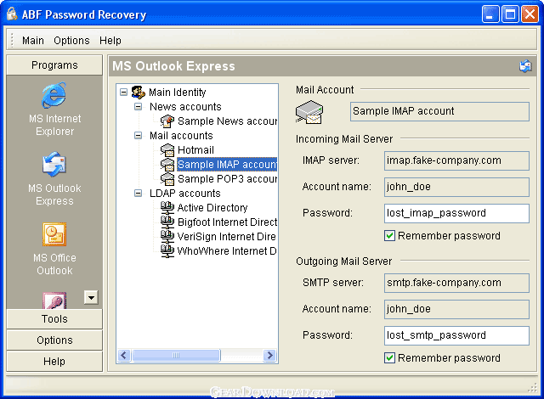Toggle Remember password under Outgoing Mail Server

[389, 357]
